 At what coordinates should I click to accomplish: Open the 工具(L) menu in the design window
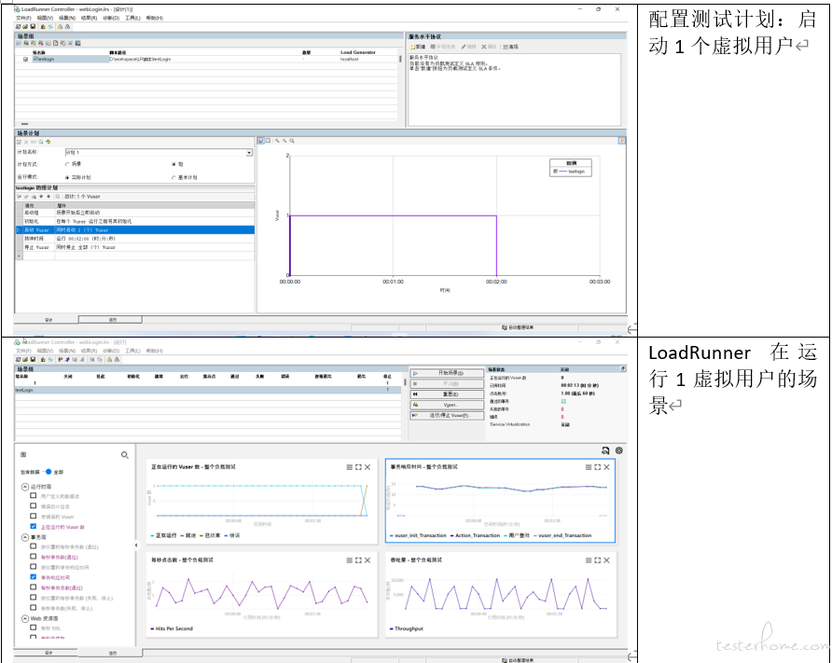coord(132,18)
